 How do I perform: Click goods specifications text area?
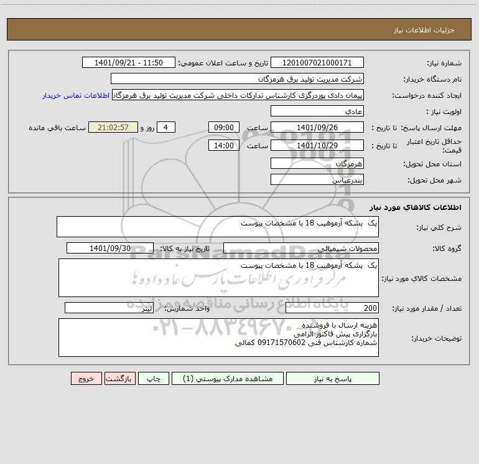(x=218, y=278)
